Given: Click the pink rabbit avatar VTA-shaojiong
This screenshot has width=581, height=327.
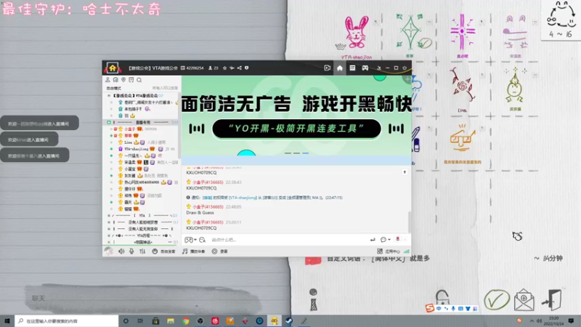Looking at the screenshot, I should [357, 32].
